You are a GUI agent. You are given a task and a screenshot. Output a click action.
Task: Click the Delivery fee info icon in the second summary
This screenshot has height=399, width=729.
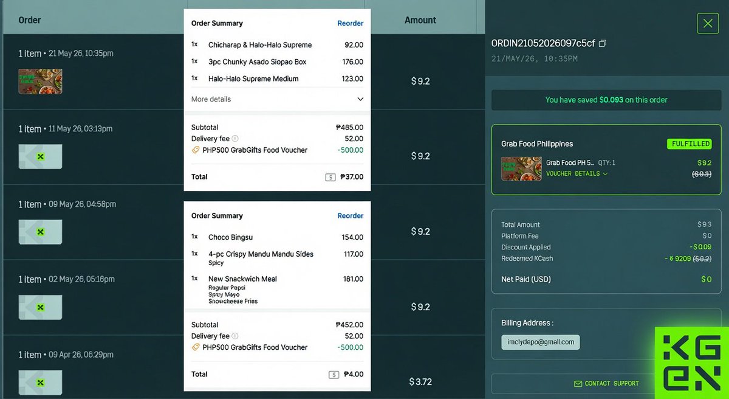point(236,336)
